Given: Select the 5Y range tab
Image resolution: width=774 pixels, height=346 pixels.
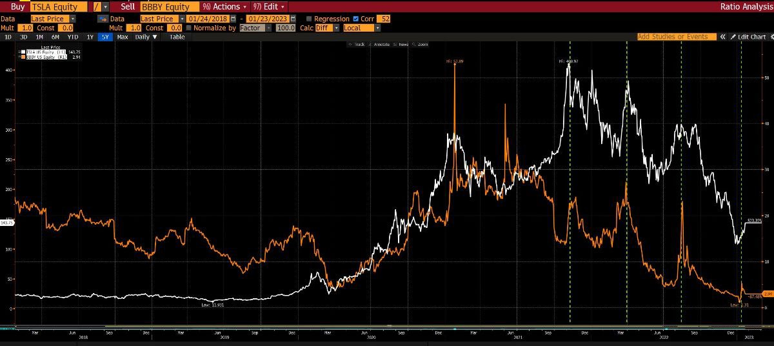Looking at the screenshot, I should [x=105, y=37].
